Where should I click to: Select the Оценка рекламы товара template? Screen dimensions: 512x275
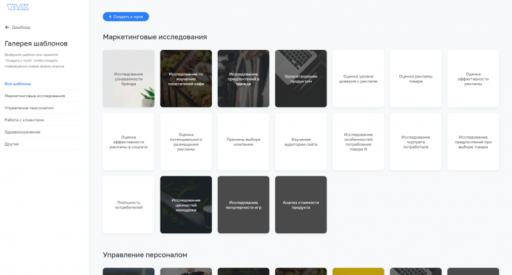click(x=415, y=79)
